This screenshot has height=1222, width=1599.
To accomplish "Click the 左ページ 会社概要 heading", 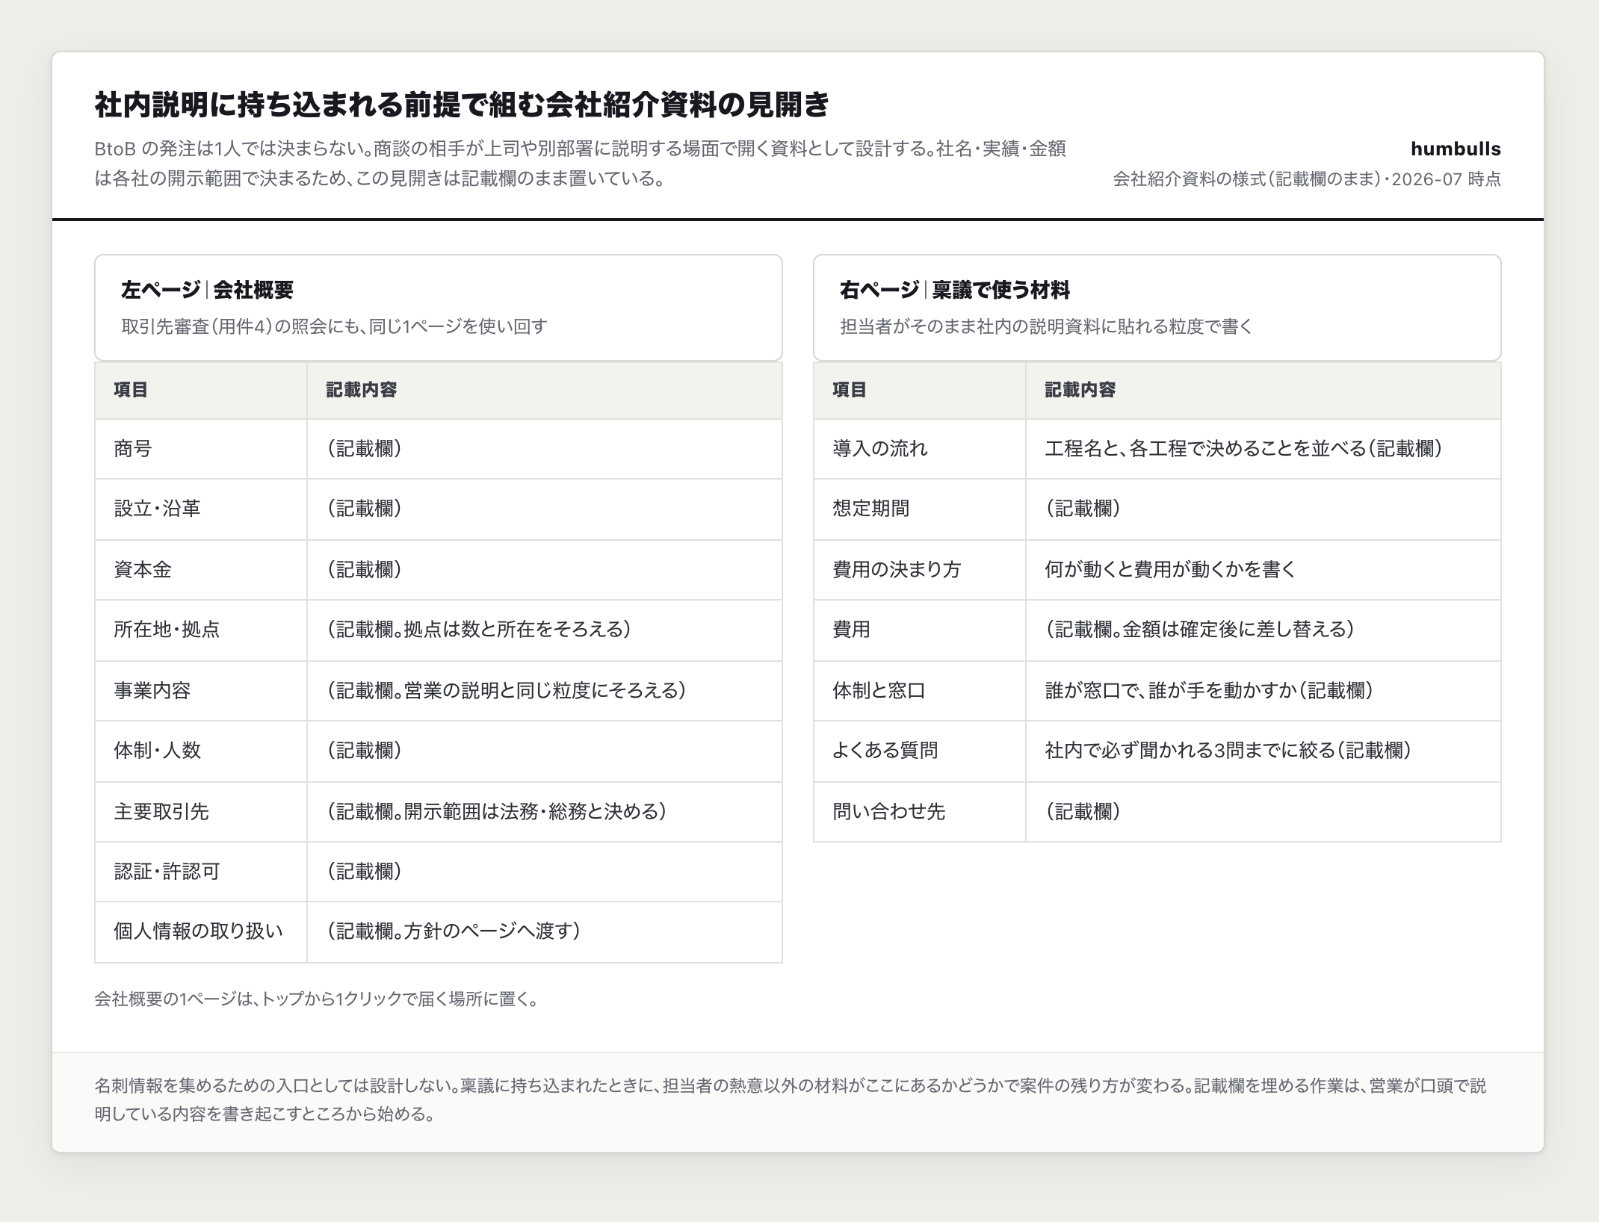I will click(x=207, y=290).
